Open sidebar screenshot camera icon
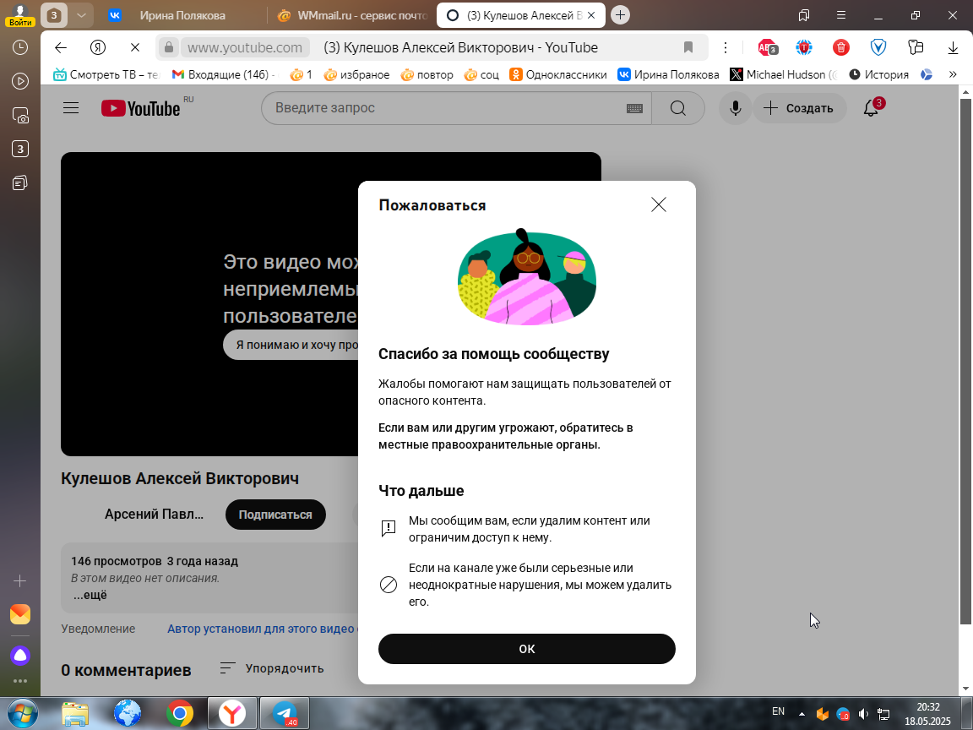973x730 pixels. [20, 116]
